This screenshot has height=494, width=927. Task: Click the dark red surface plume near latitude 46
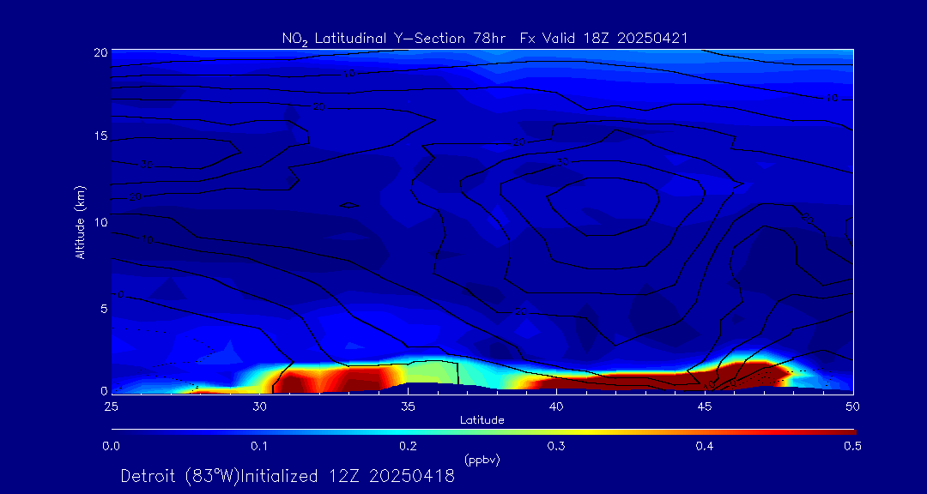738,375
